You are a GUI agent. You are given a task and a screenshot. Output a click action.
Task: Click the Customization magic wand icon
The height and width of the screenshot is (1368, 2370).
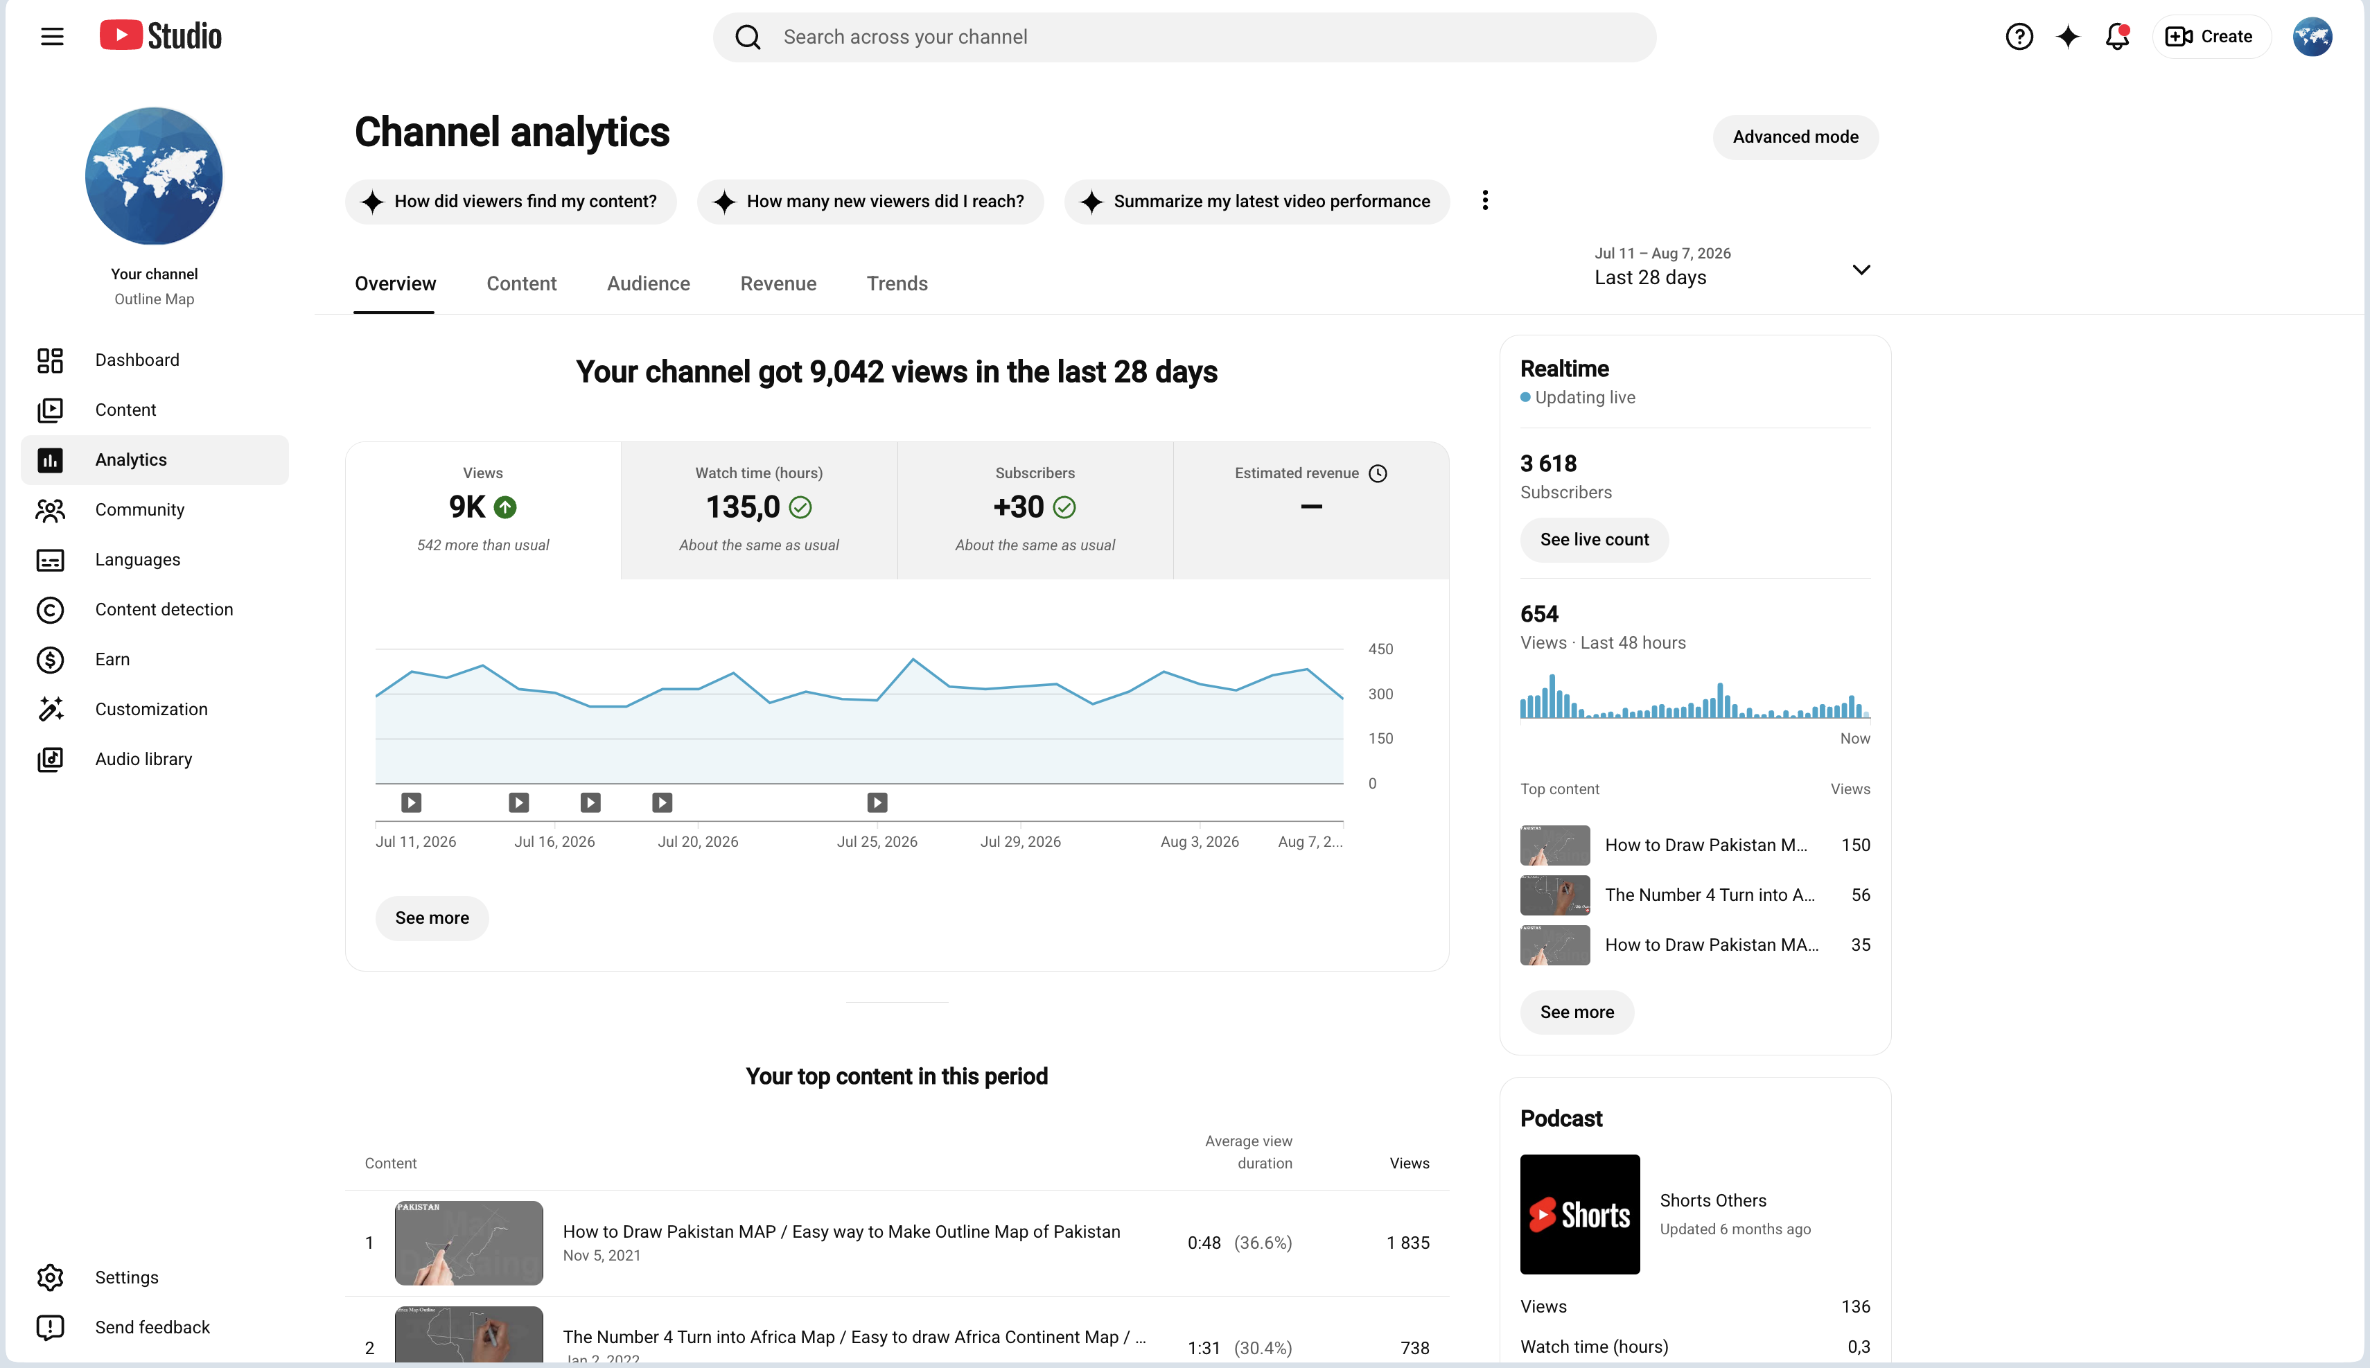tap(50, 710)
